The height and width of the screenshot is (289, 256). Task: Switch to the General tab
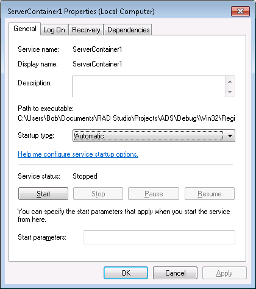(x=25, y=29)
